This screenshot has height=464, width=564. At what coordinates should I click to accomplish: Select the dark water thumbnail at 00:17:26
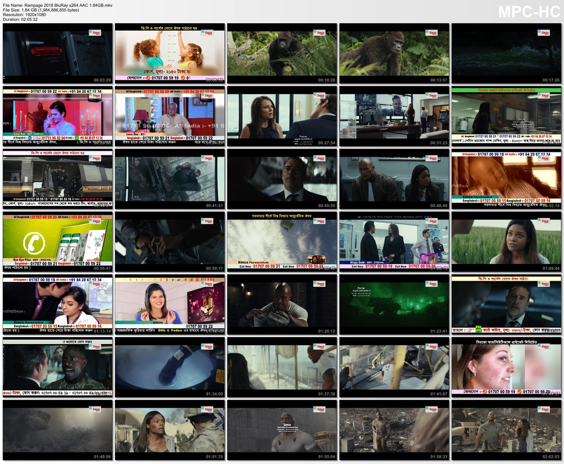[x=506, y=53]
